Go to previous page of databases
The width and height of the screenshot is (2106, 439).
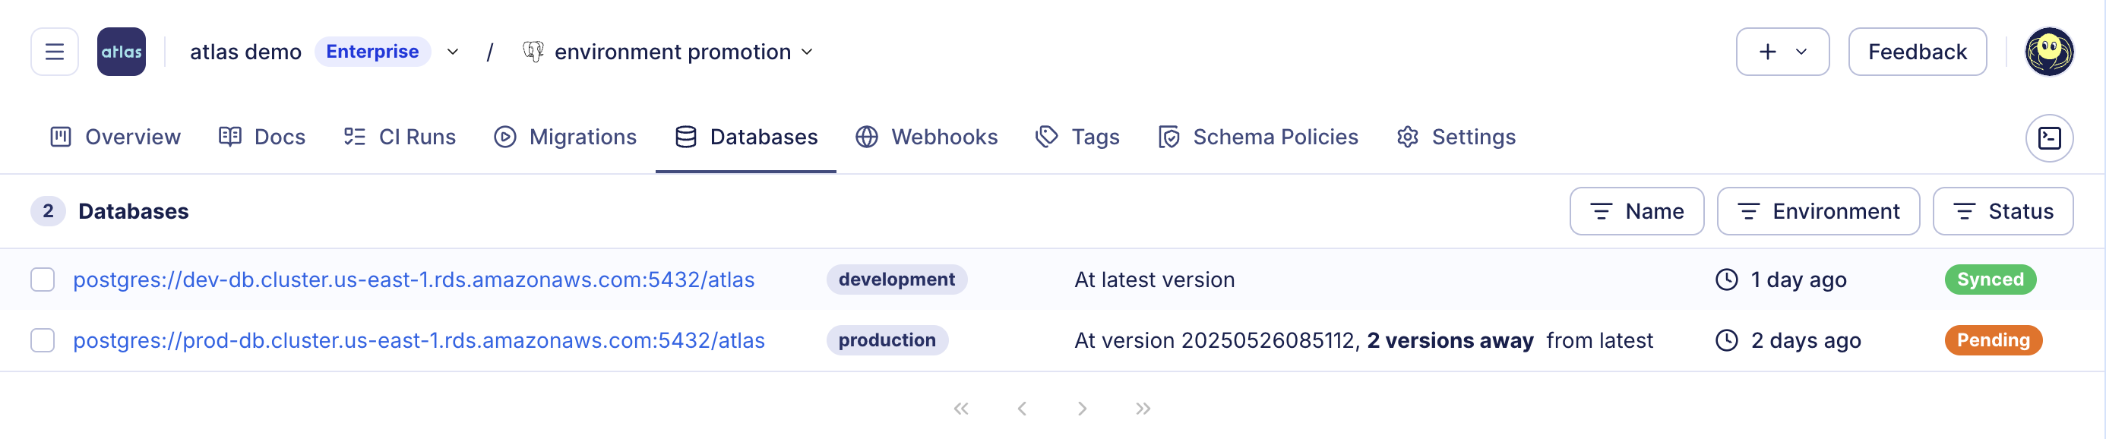[1021, 408]
